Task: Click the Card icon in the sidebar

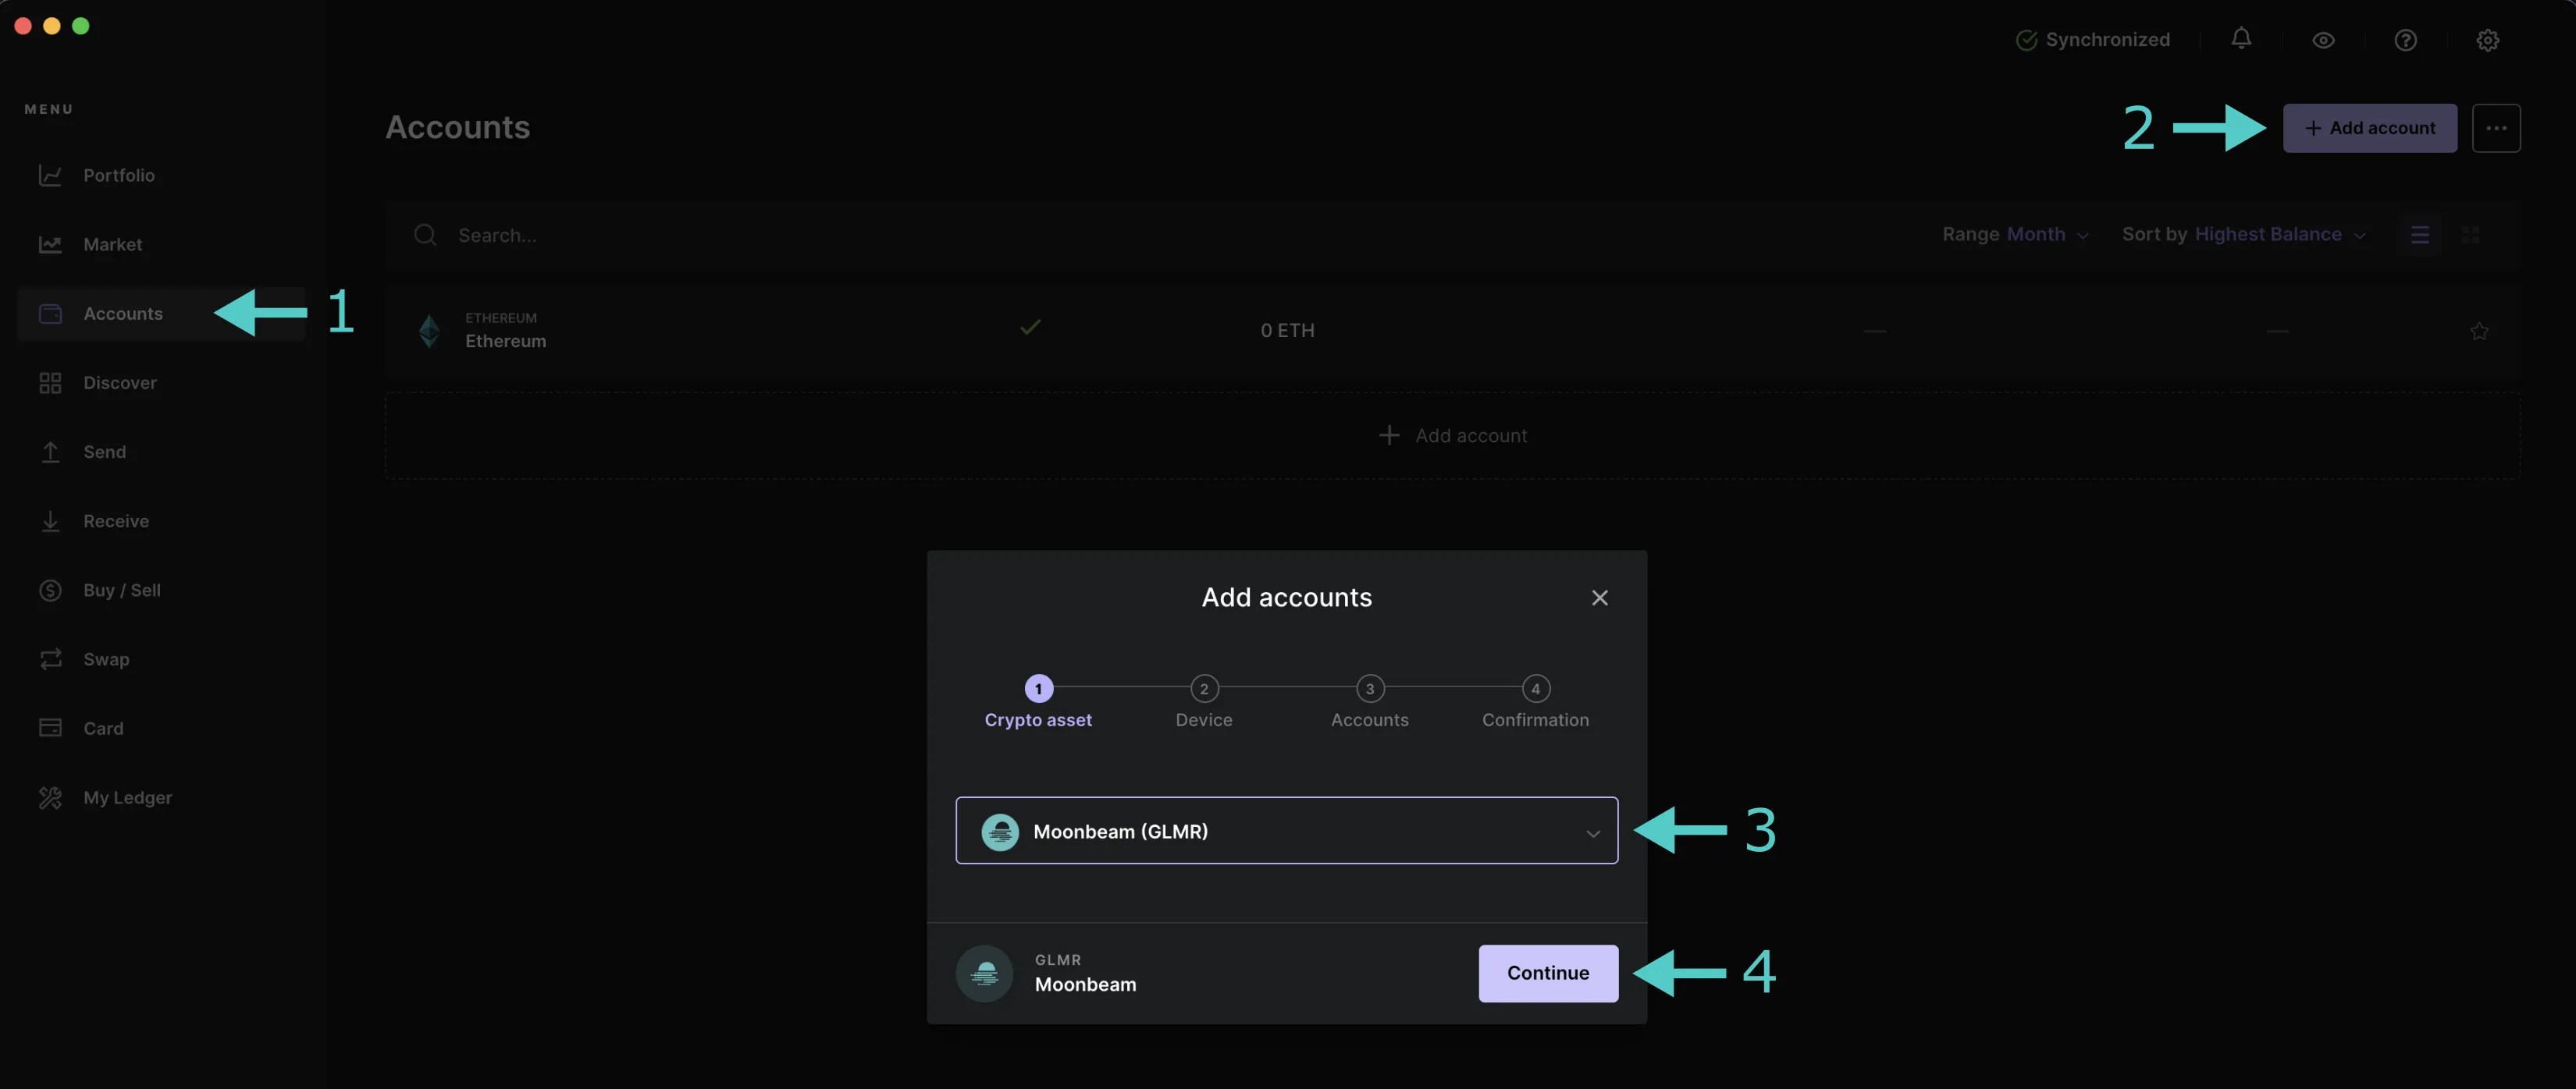Action: click(51, 727)
